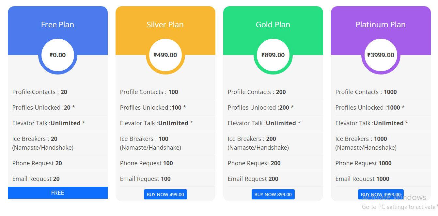Click the ₹899.00 price circle
The width and height of the screenshot is (438, 216).
tap(273, 55)
